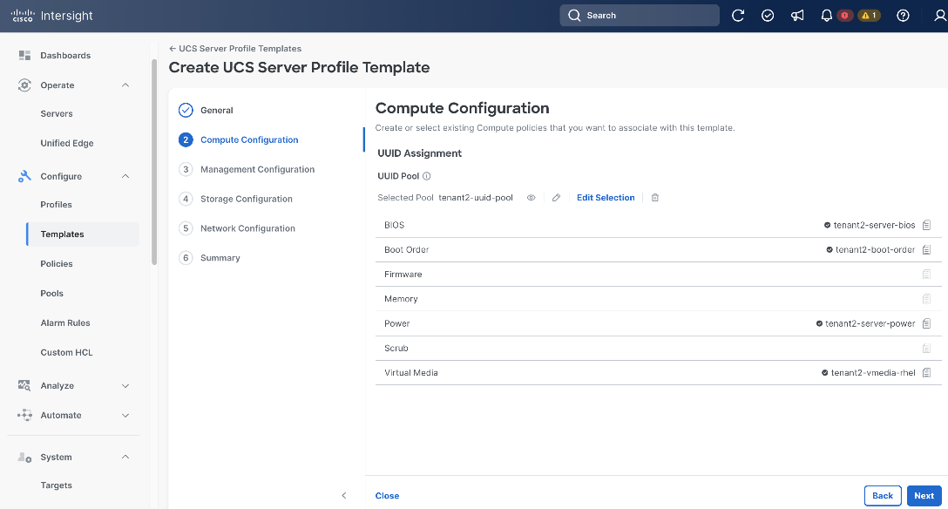Open Unified Edge in the sidebar
This screenshot has width=948, height=509.
tap(67, 143)
